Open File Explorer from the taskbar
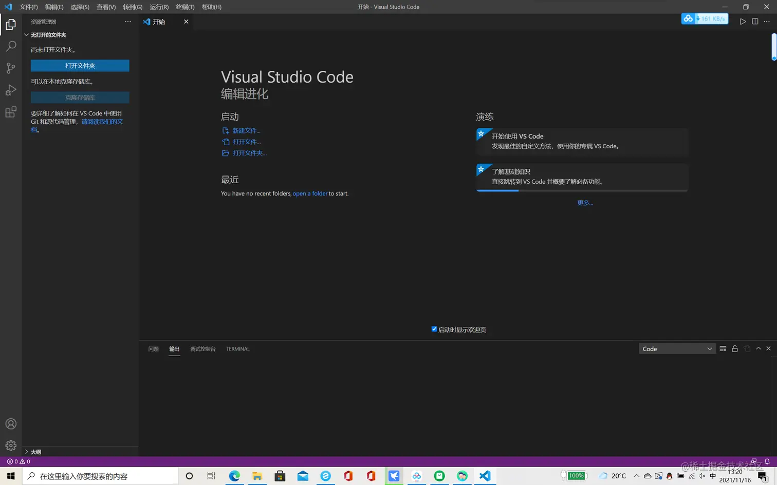Image resolution: width=777 pixels, height=485 pixels. (257, 476)
